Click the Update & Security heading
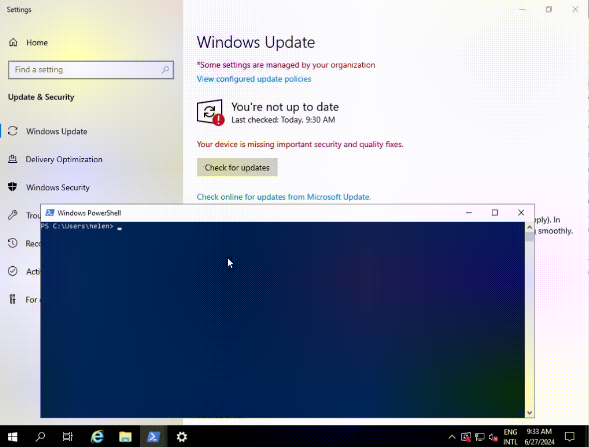The height and width of the screenshot is (447, 589). coord(41,97)
